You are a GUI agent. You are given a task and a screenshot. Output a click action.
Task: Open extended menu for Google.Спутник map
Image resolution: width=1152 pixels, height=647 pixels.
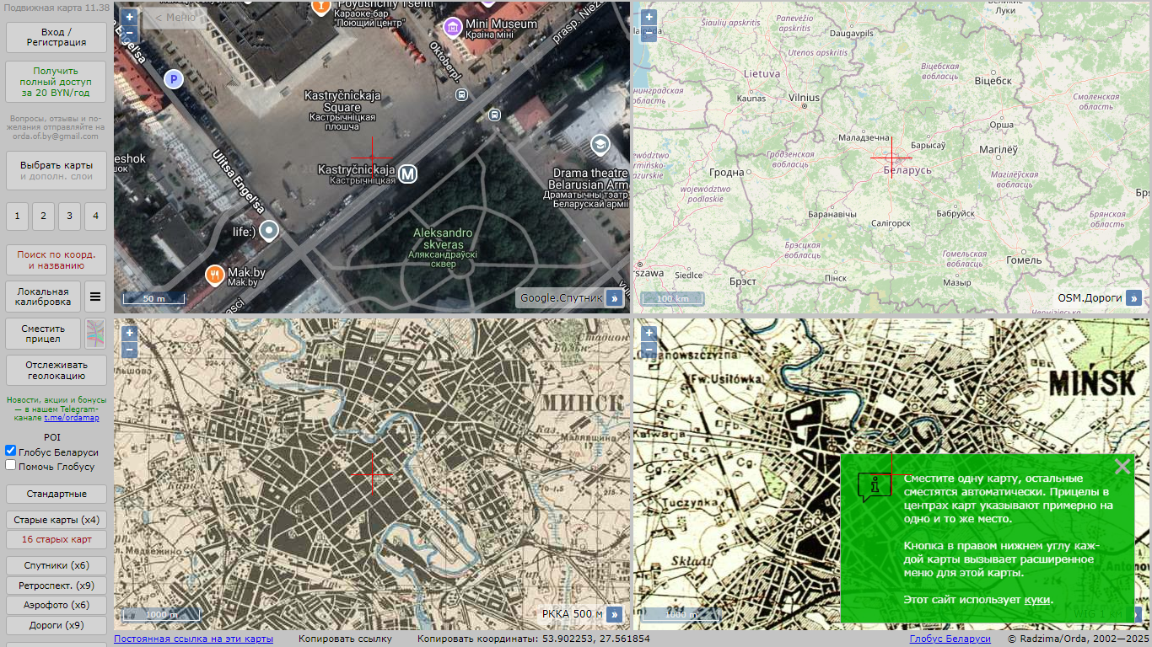coord(614,298)
